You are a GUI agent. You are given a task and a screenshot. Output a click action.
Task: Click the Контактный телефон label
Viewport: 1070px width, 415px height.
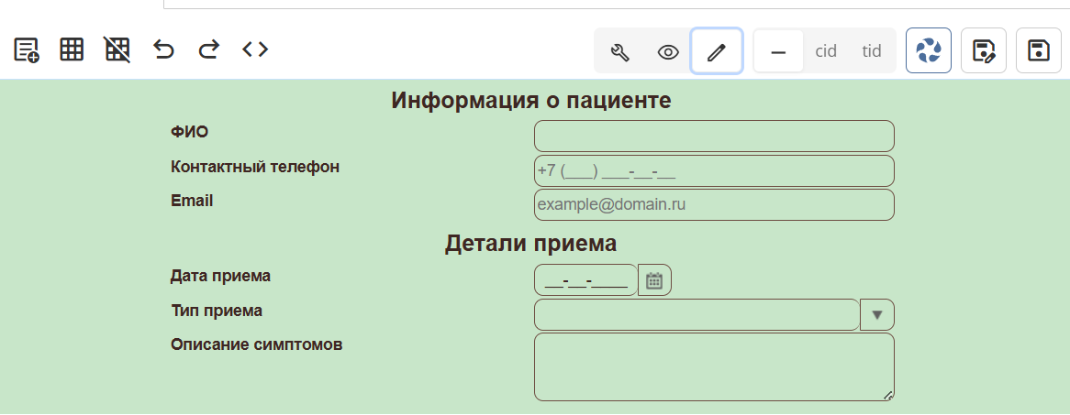pos(255,166)
